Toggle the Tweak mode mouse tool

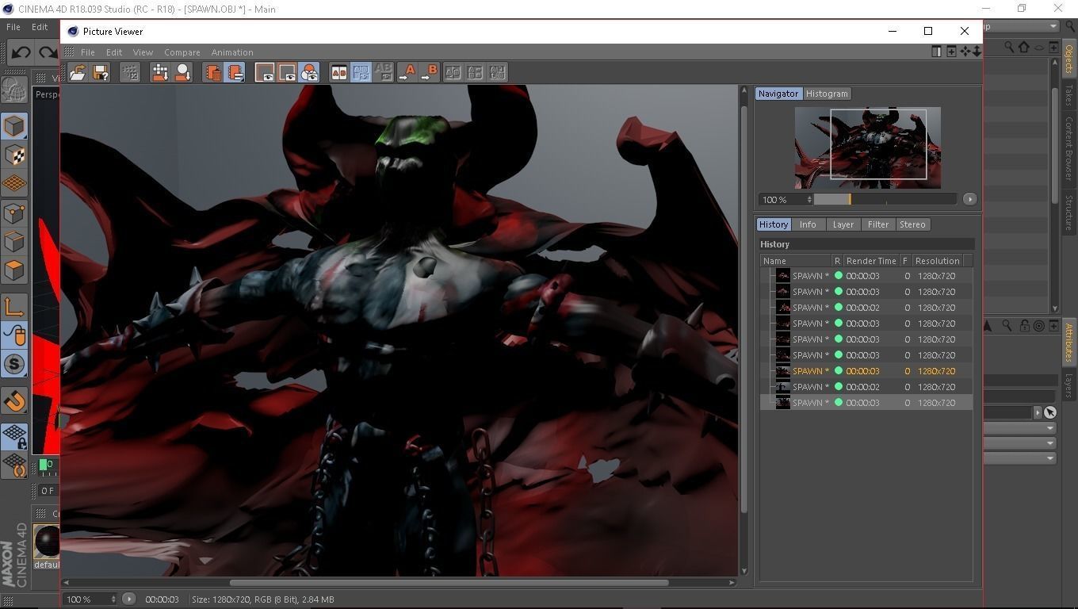pos(13,335)
